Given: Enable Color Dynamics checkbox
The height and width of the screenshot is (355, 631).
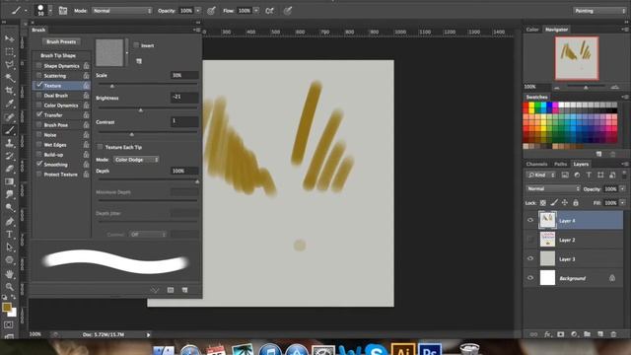Looking at the screenshot, I should click(x=39, y=106).
